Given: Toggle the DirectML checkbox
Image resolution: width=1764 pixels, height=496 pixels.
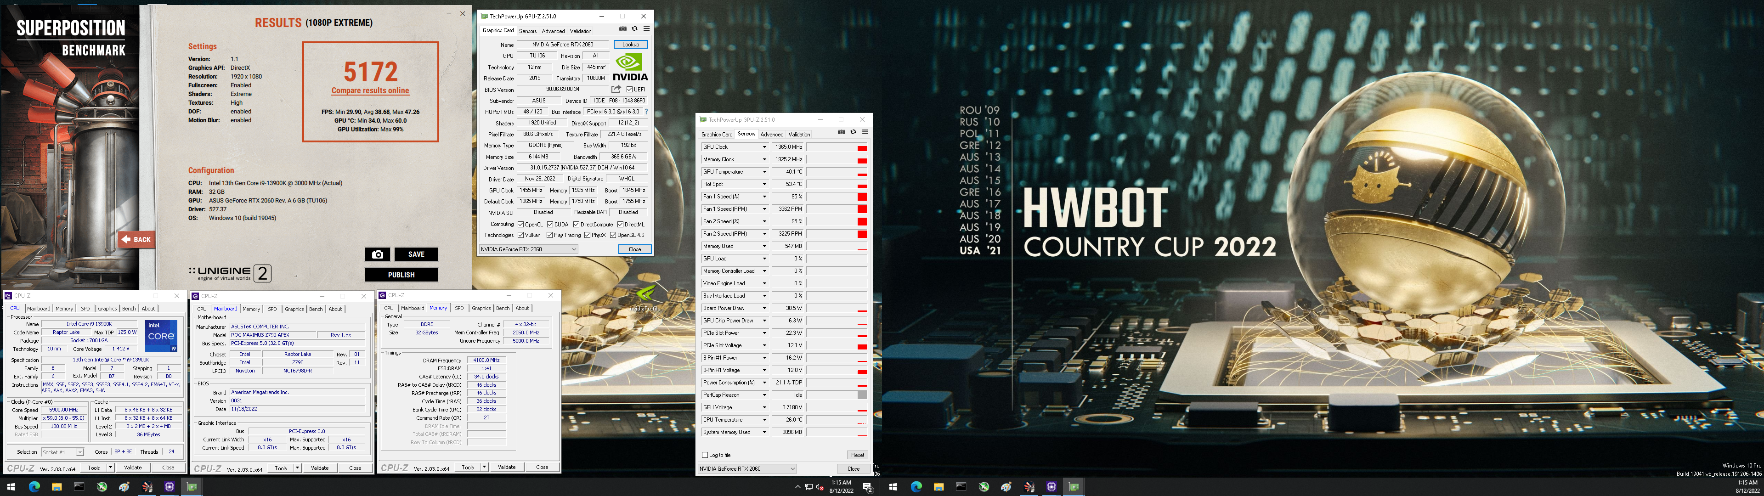Looking at the screenshot, I should [620, 224].
